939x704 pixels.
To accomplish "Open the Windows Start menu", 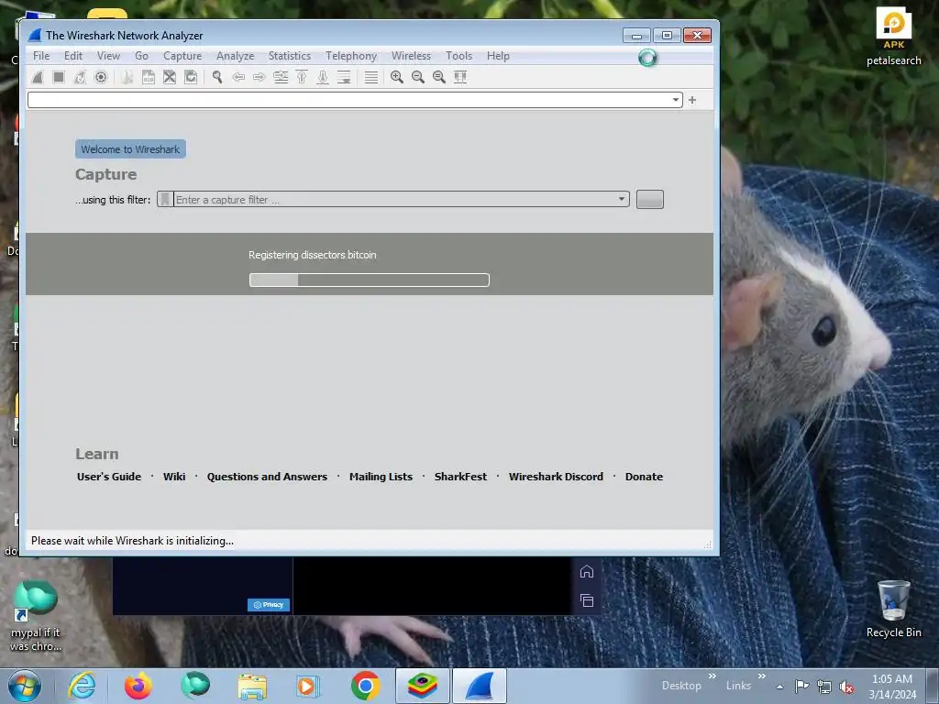I will [x=25, y=686].
